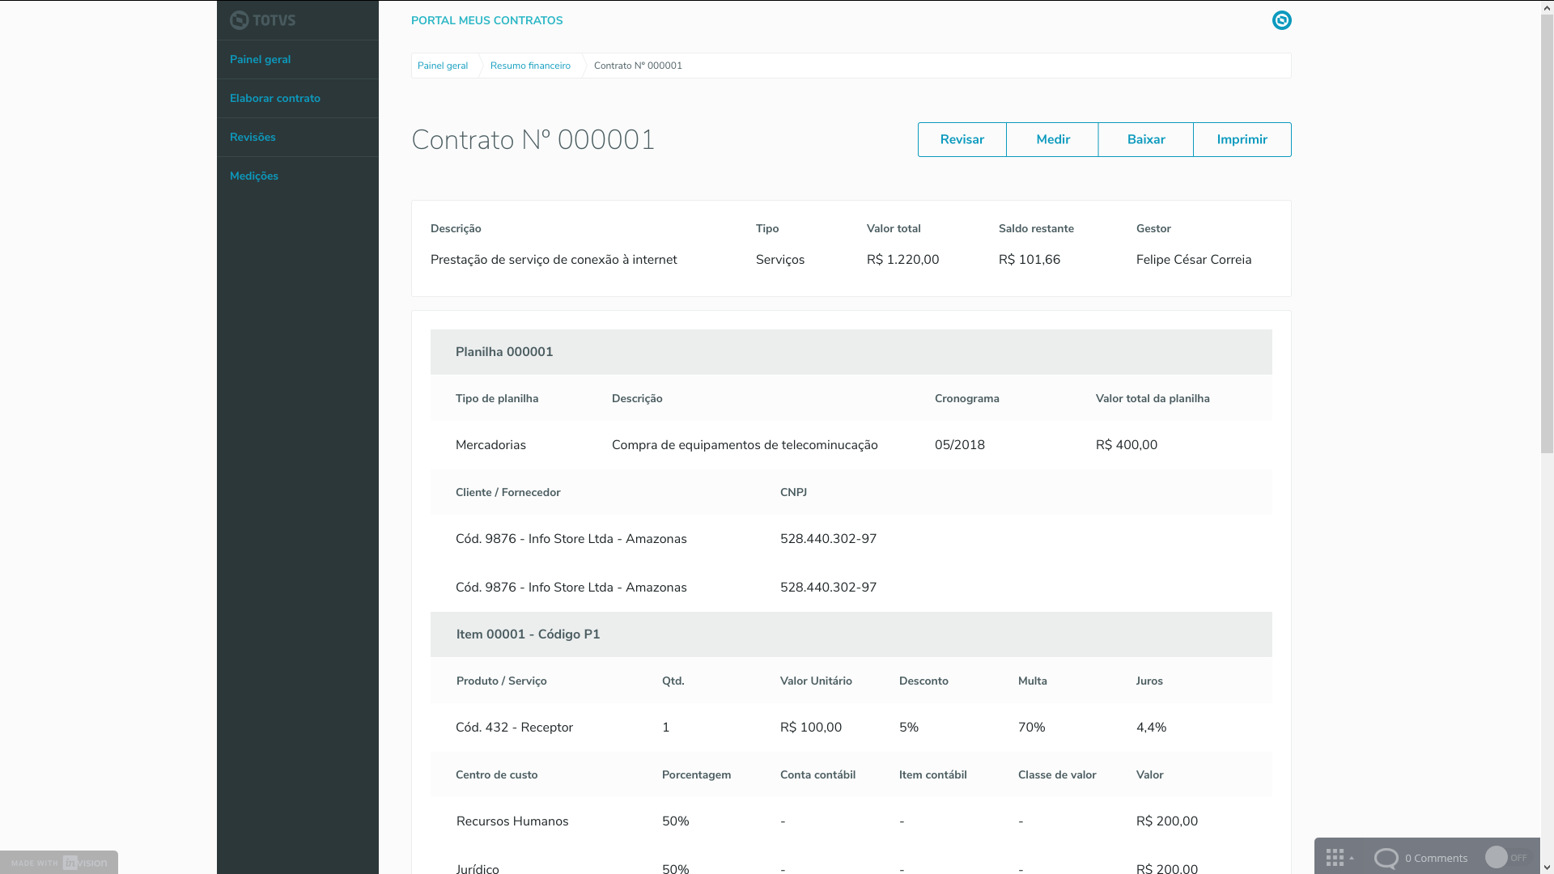Open the InVision screens grid icon
Viewport: 1554px width, 874px height.
click(x=1335, y=858)
